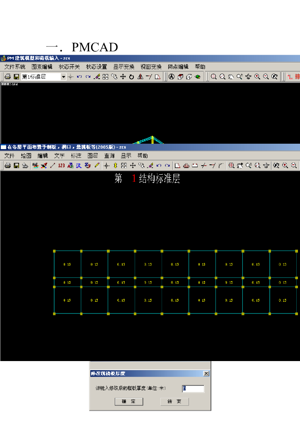Open 显示 menu in slab layout window
This screenshot has height=424, width=300.
(x=126, y=156)
